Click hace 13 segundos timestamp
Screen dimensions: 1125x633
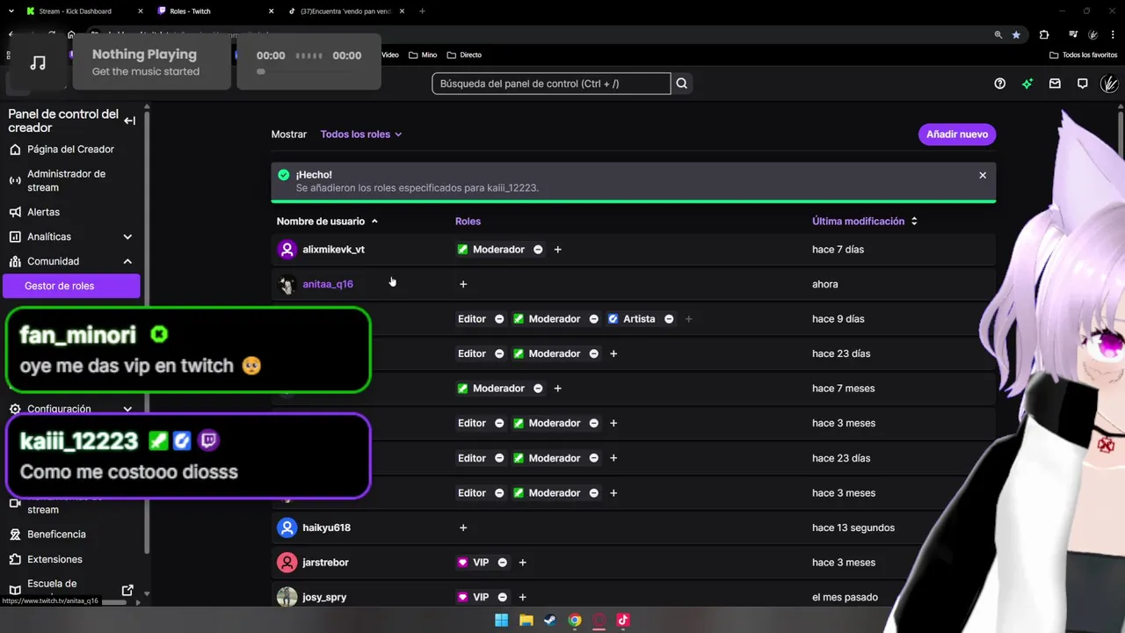853,527
